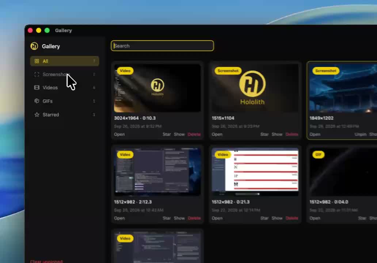Click Open on the 0:21.3 video card
377x263 pixels.
coord(217,218)
